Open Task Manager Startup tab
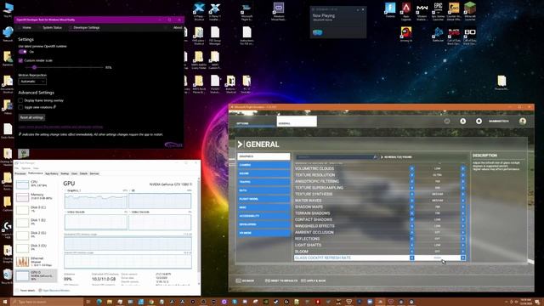 click(x=65, y=173)
